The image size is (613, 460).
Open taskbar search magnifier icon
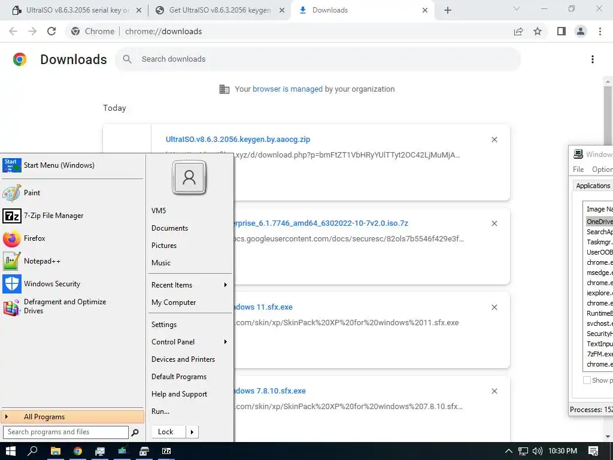(32, 451)
